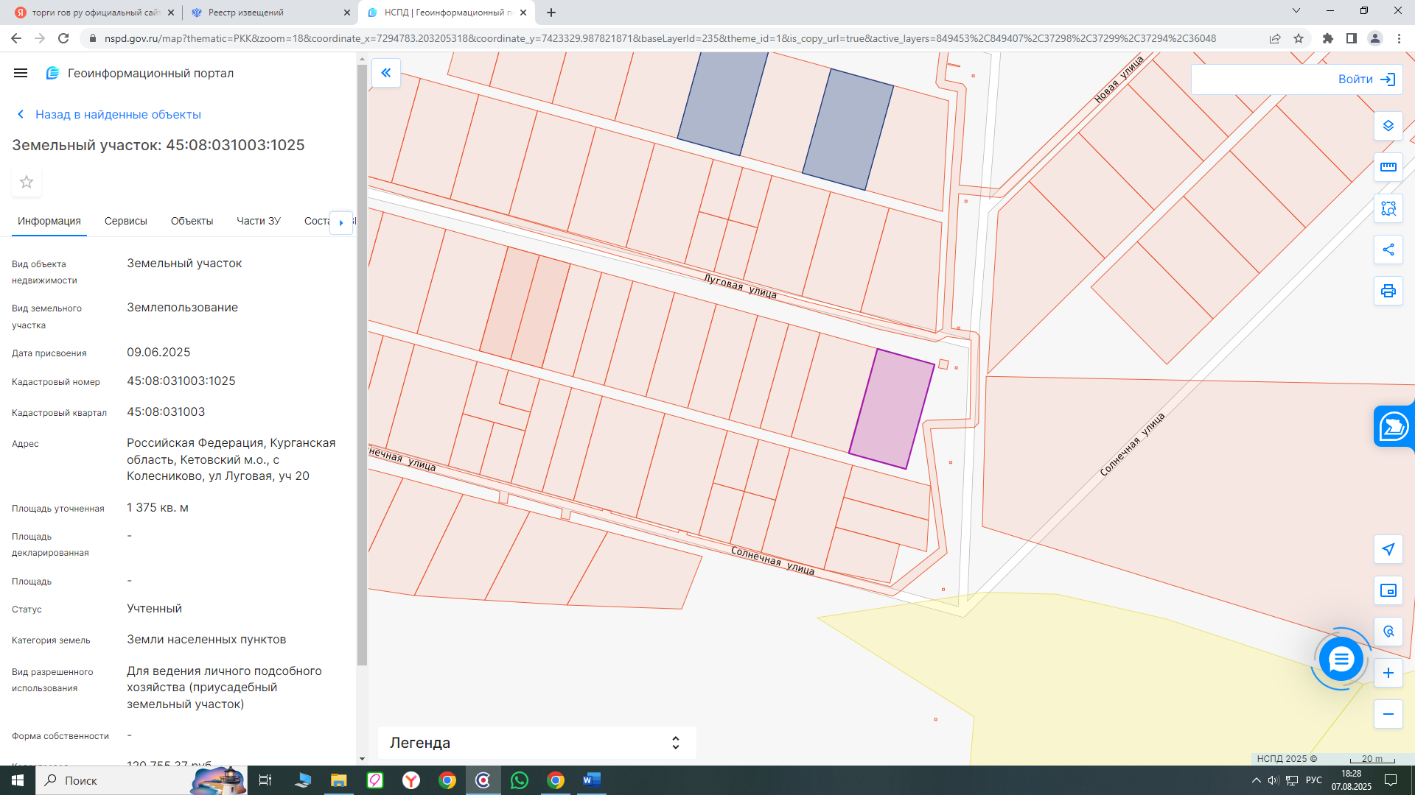This screenshot has width=1415, height=795.
Task: Click the print map icon
Action: point(1388,291)
